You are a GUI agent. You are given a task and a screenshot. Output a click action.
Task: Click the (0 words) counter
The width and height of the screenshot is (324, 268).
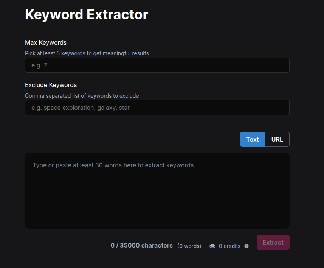189,246
